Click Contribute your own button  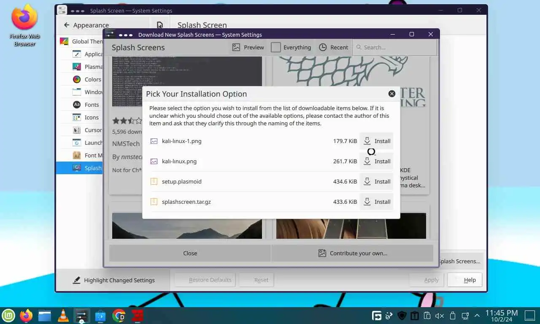352,253
